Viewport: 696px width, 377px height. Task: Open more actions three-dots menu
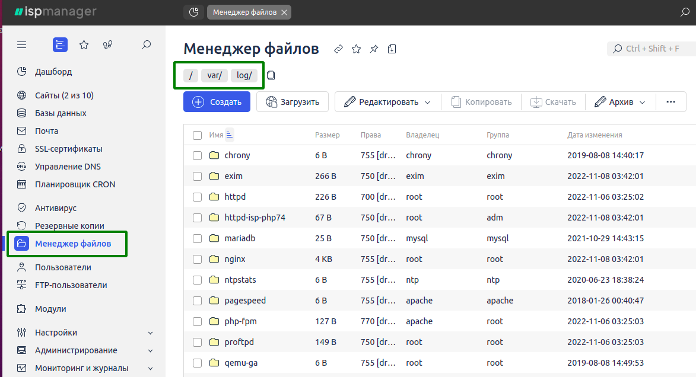click(x=670, y=102)
